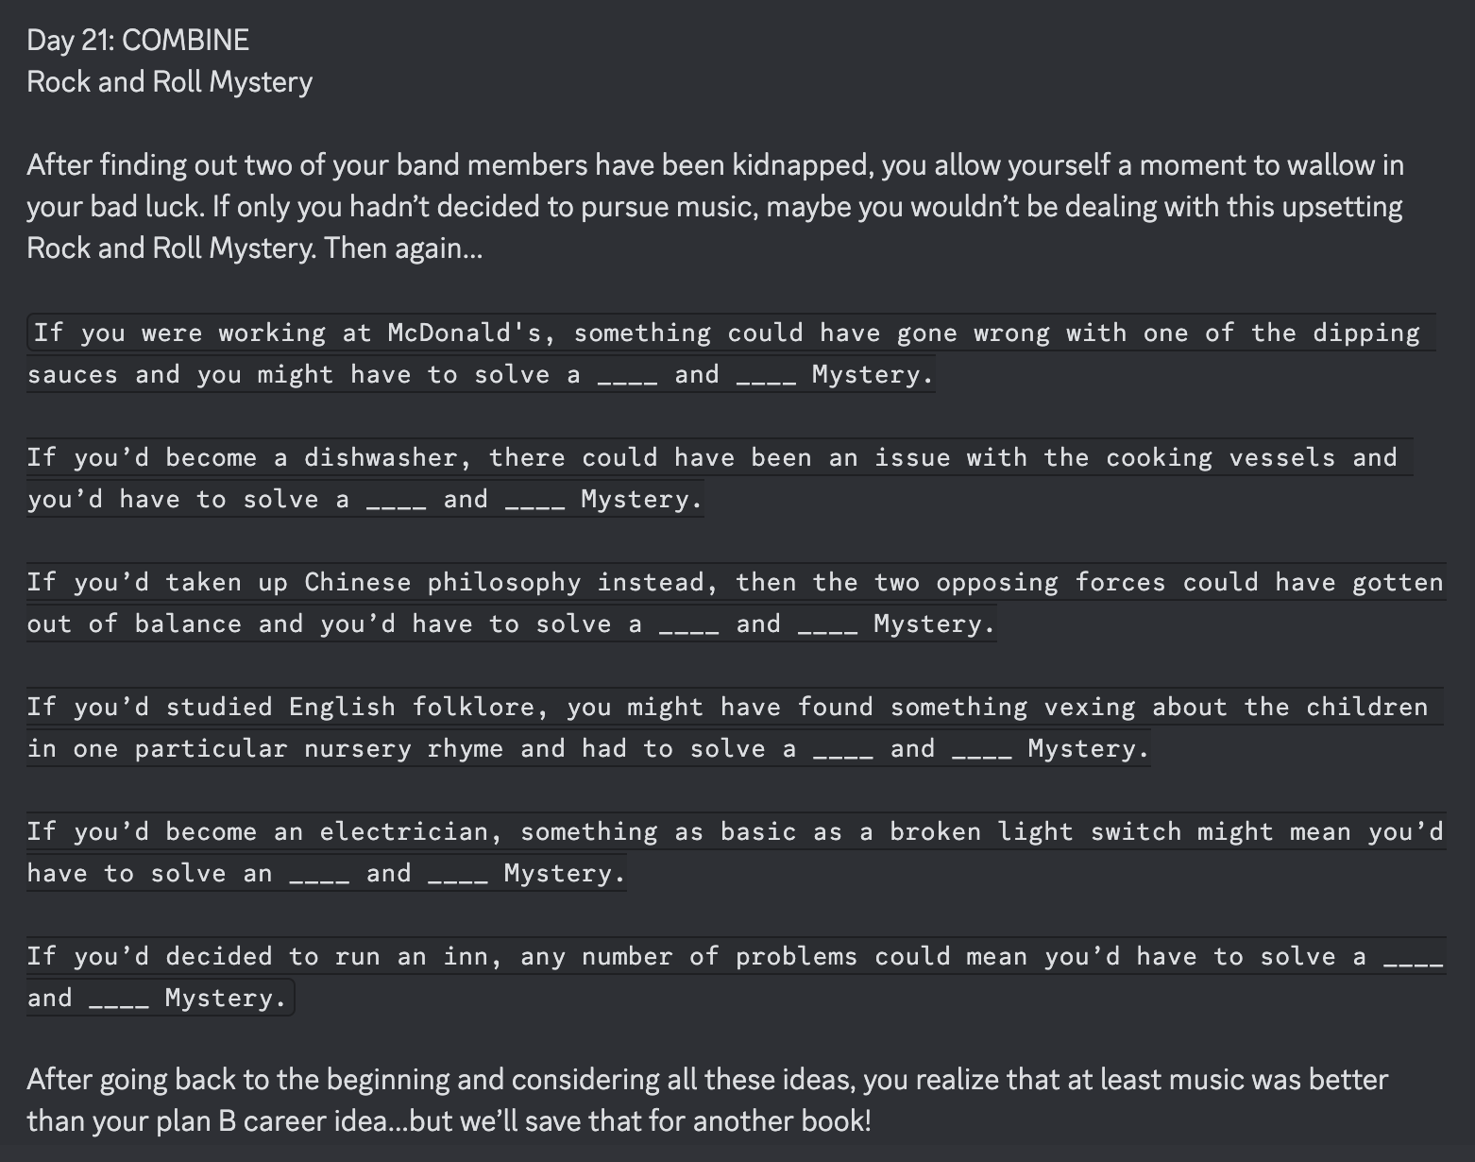Click the 'Day 21: COMBINE' heading

[138, 40]
